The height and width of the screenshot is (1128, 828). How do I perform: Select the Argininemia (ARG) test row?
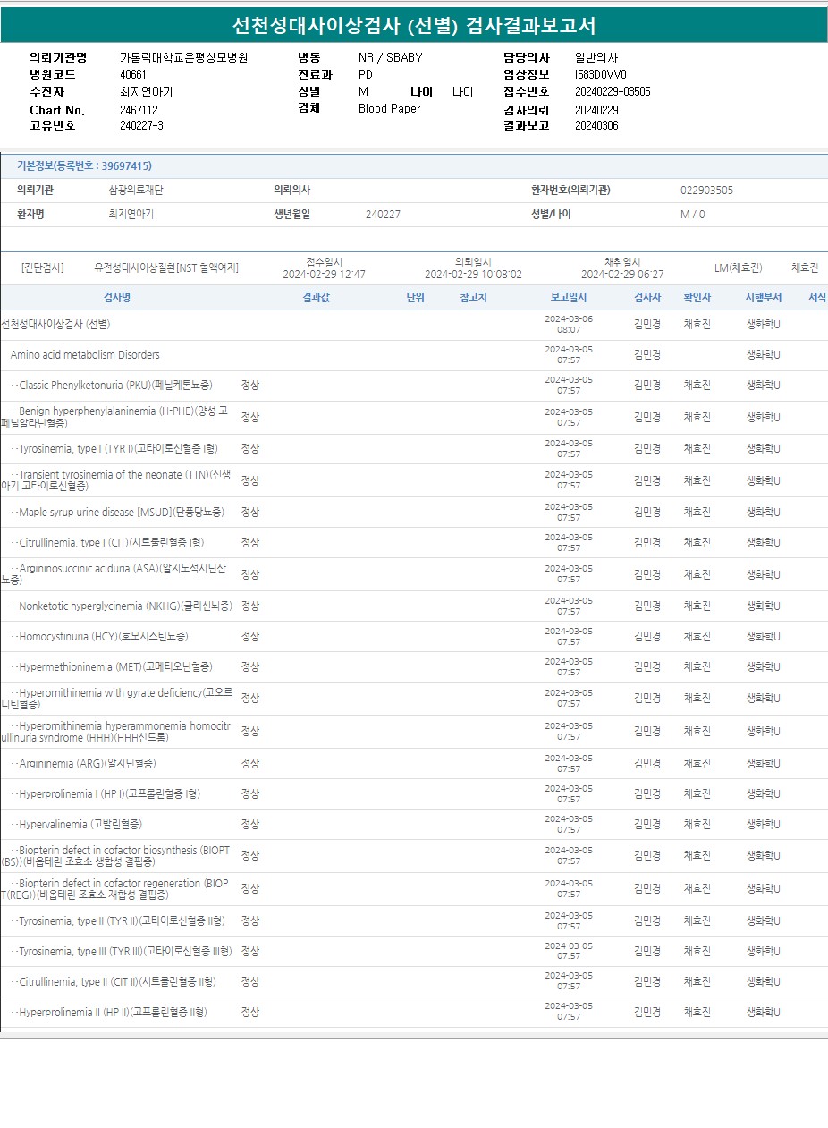click(x=87, y=764)
